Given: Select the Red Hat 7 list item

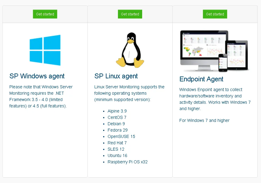Looking at the screenshot, I should coord(117,143).
